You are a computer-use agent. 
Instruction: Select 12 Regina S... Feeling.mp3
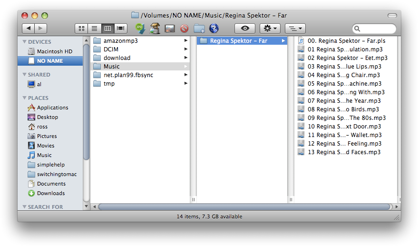coord(346,144)
